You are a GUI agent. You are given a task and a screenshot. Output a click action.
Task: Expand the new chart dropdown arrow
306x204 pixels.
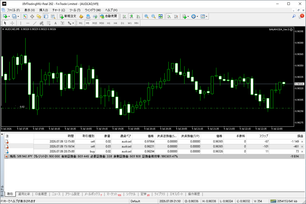tap(9, 17)
